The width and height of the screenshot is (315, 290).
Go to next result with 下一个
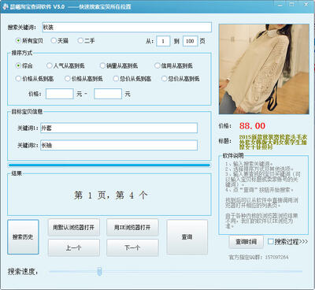pos(132,247)
